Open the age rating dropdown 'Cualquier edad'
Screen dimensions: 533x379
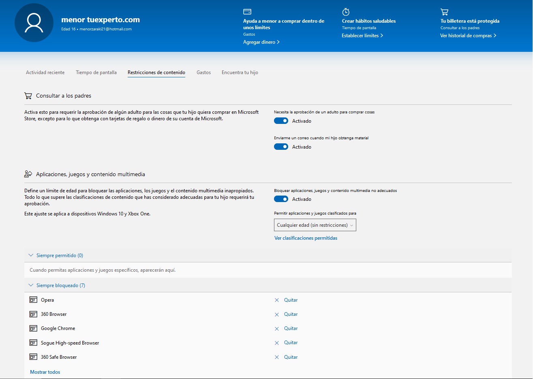(x=315, y=225)
